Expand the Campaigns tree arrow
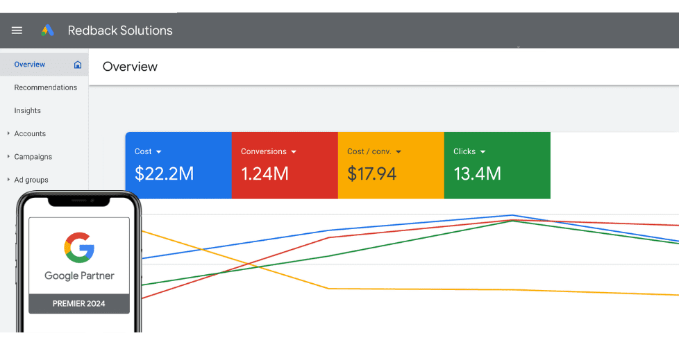The height and width of the screenshot is (347, 679). 8,157
